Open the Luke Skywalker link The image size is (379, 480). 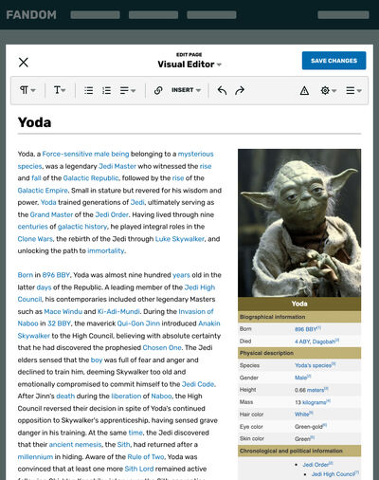click(x=180, y=239)
